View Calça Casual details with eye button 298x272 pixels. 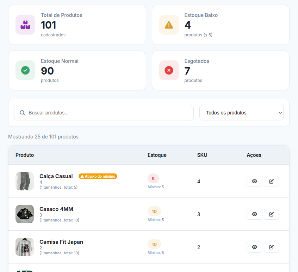[x=254, y=181]
